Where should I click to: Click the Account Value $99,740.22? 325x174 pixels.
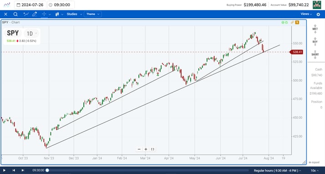pyautogui.click(x=299, y=5)
